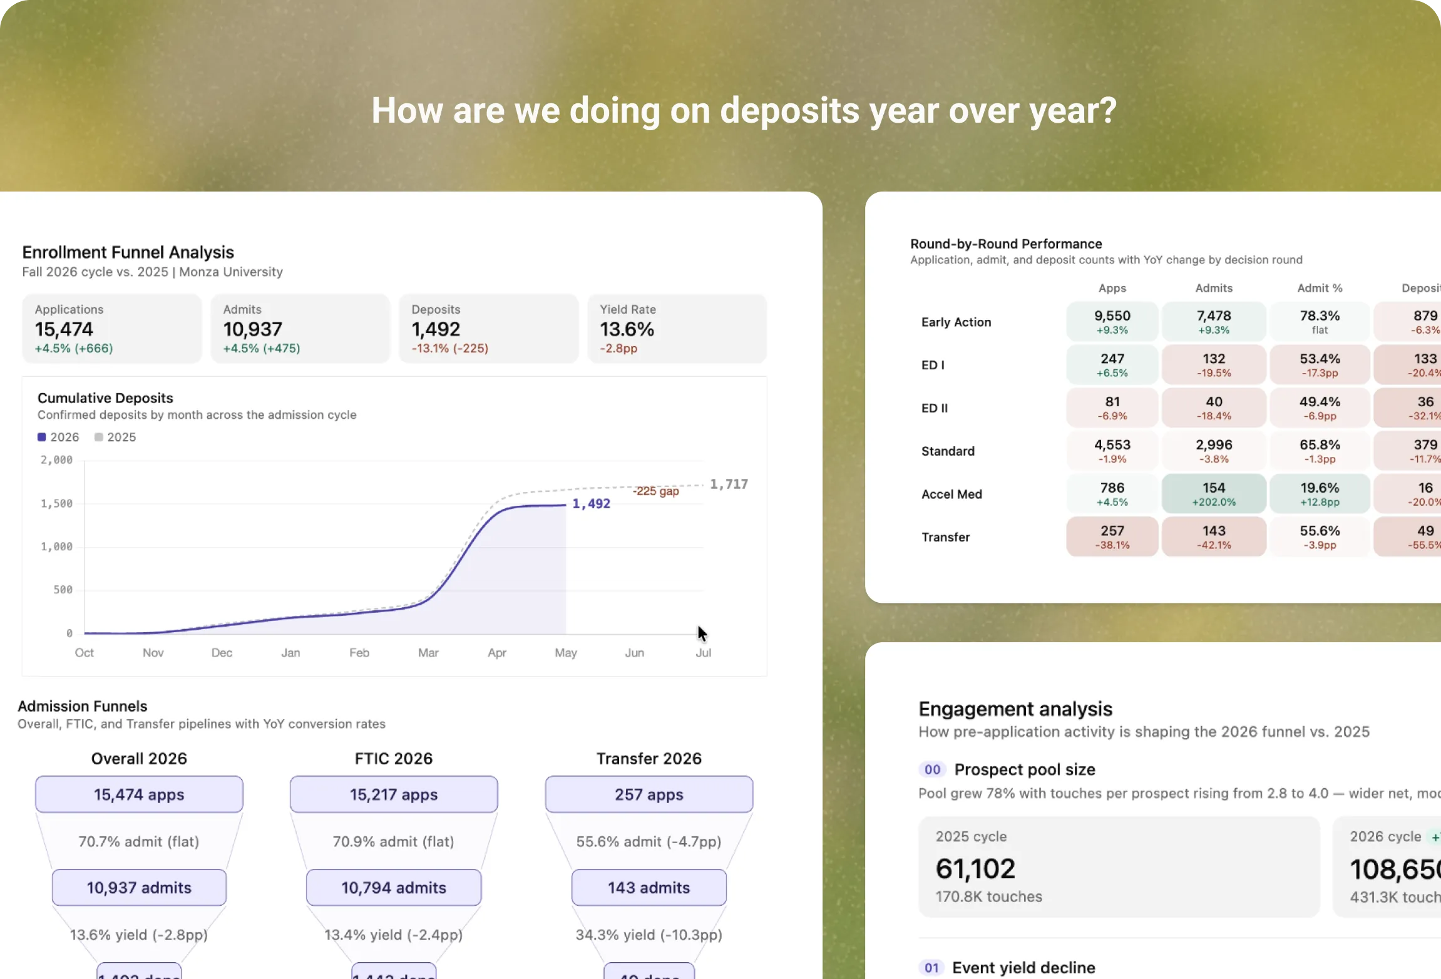Click the ED I Admit % cell 53.4%
The width and height of the screenshot is (1441, 979).
pos(1320,365)
